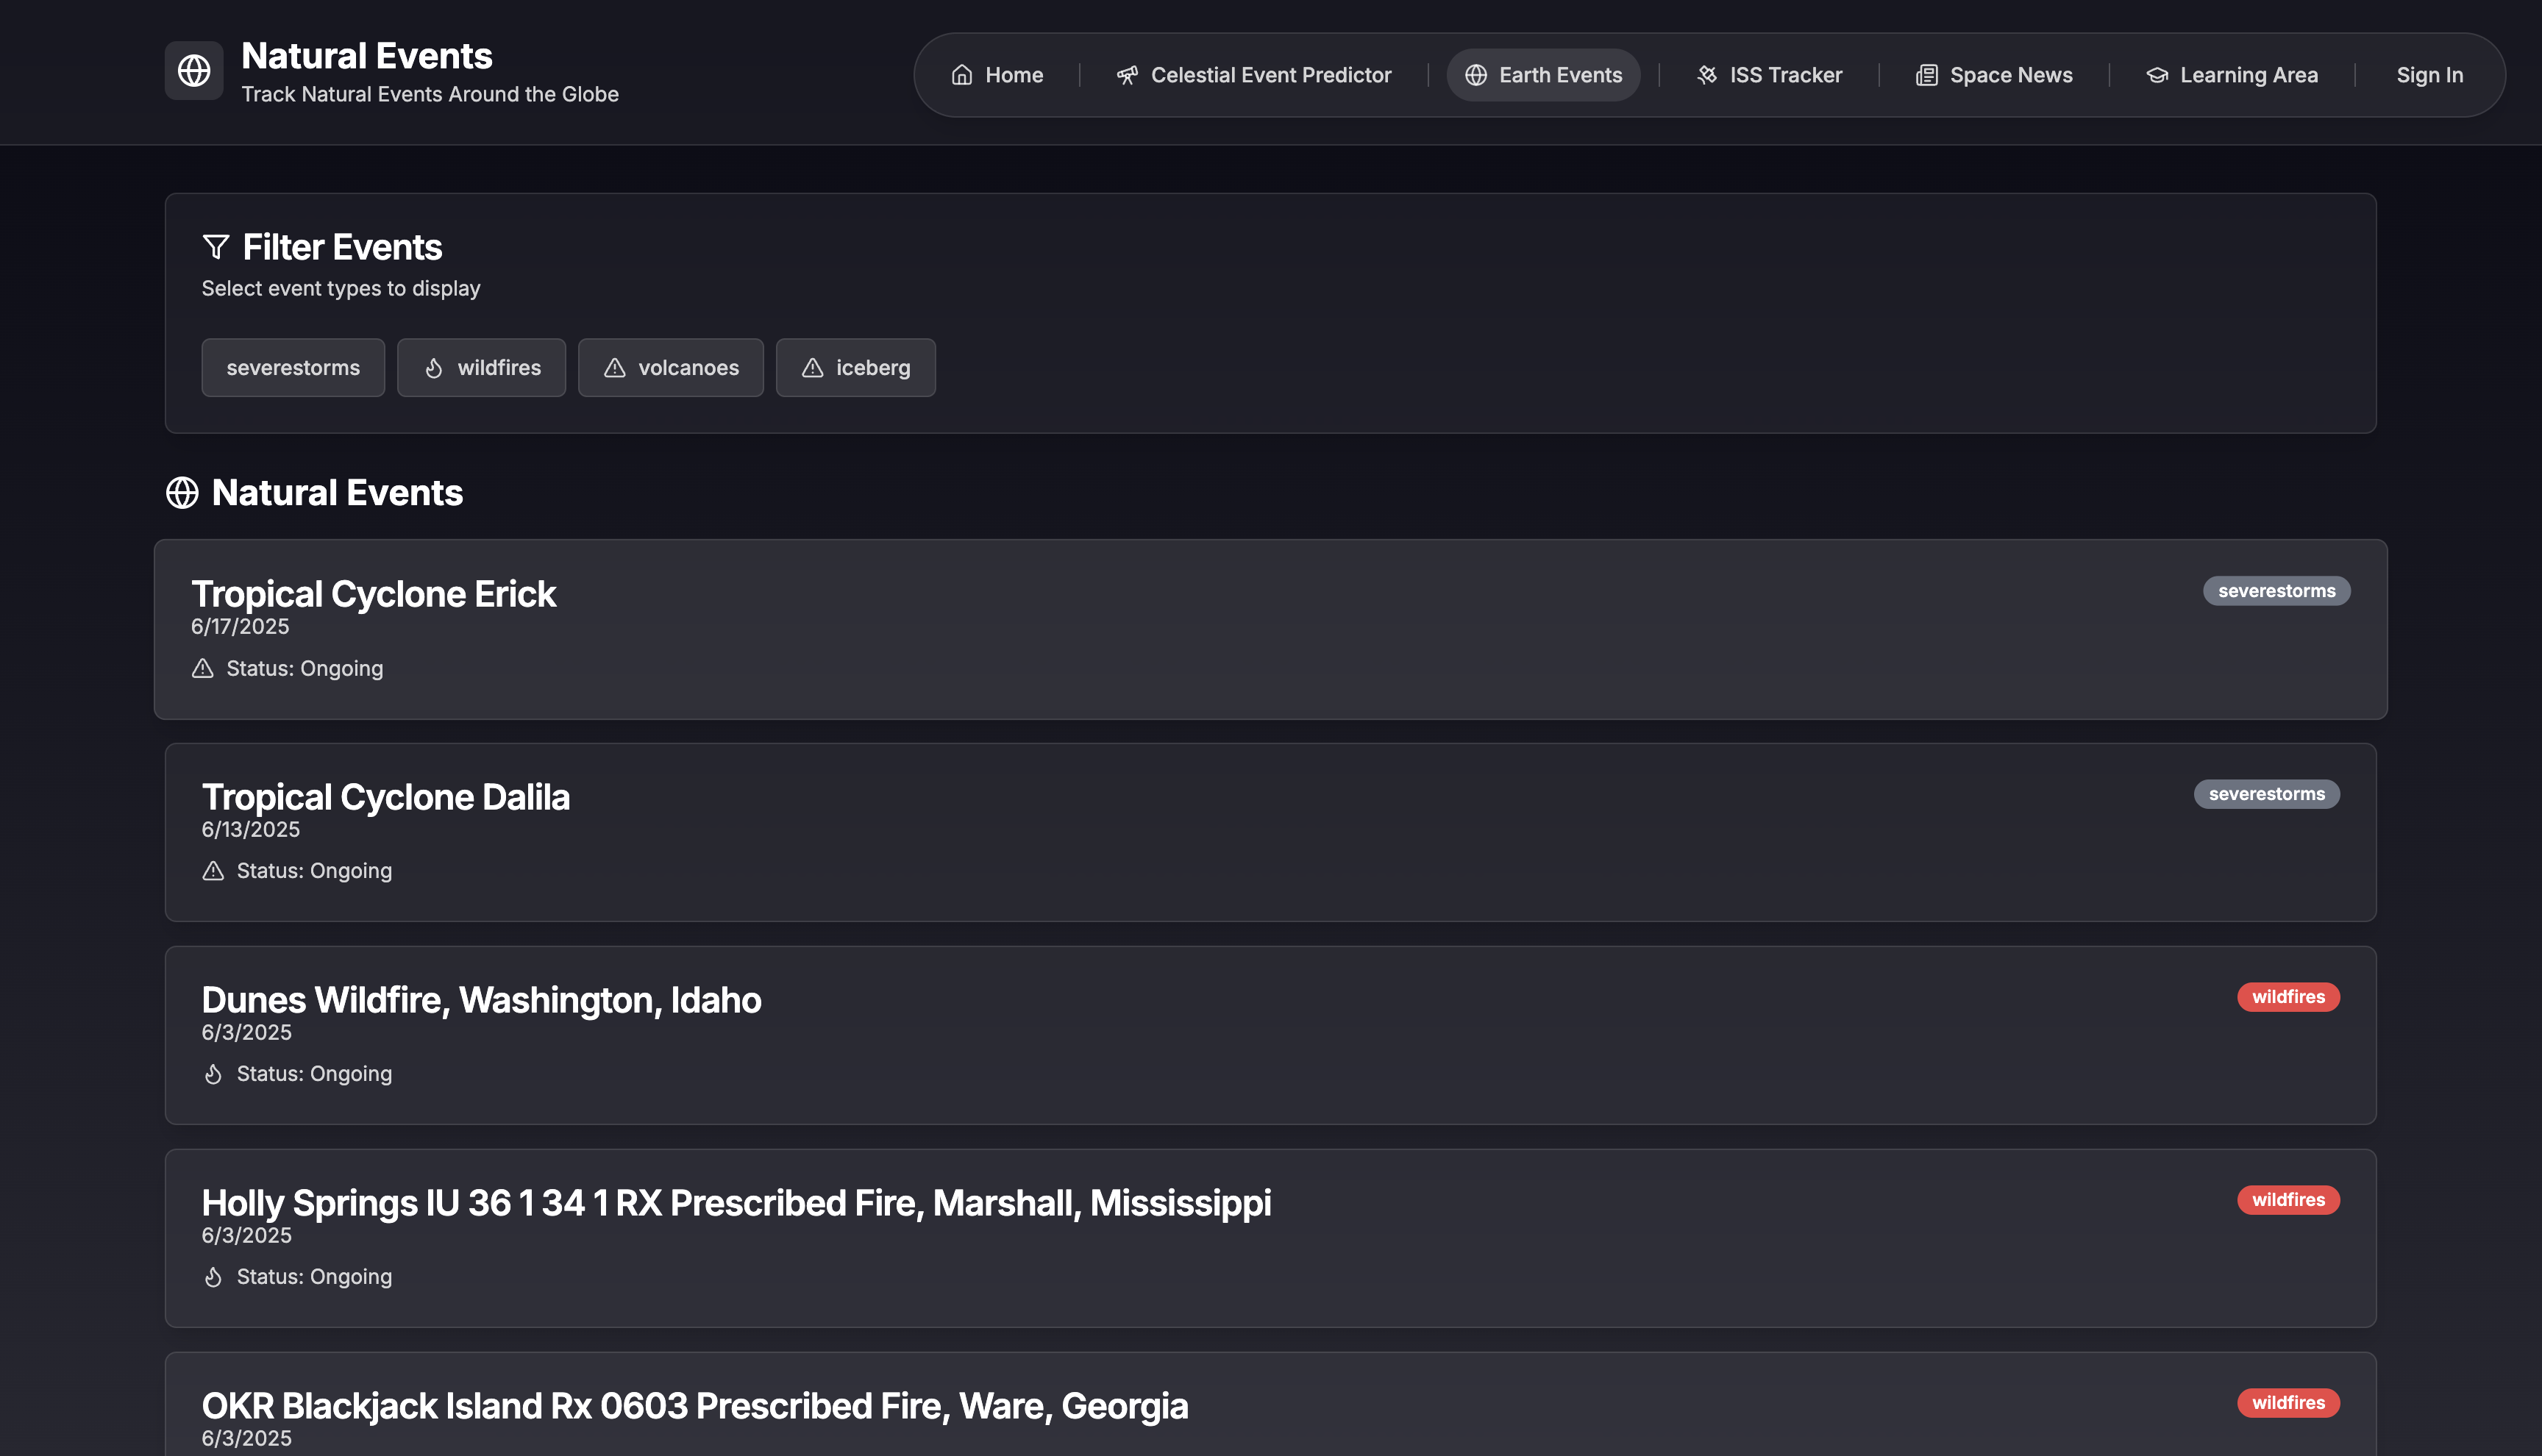
Task: Click flame status icon on Dunes Wildfire card
Action: tap(213, 1074)
